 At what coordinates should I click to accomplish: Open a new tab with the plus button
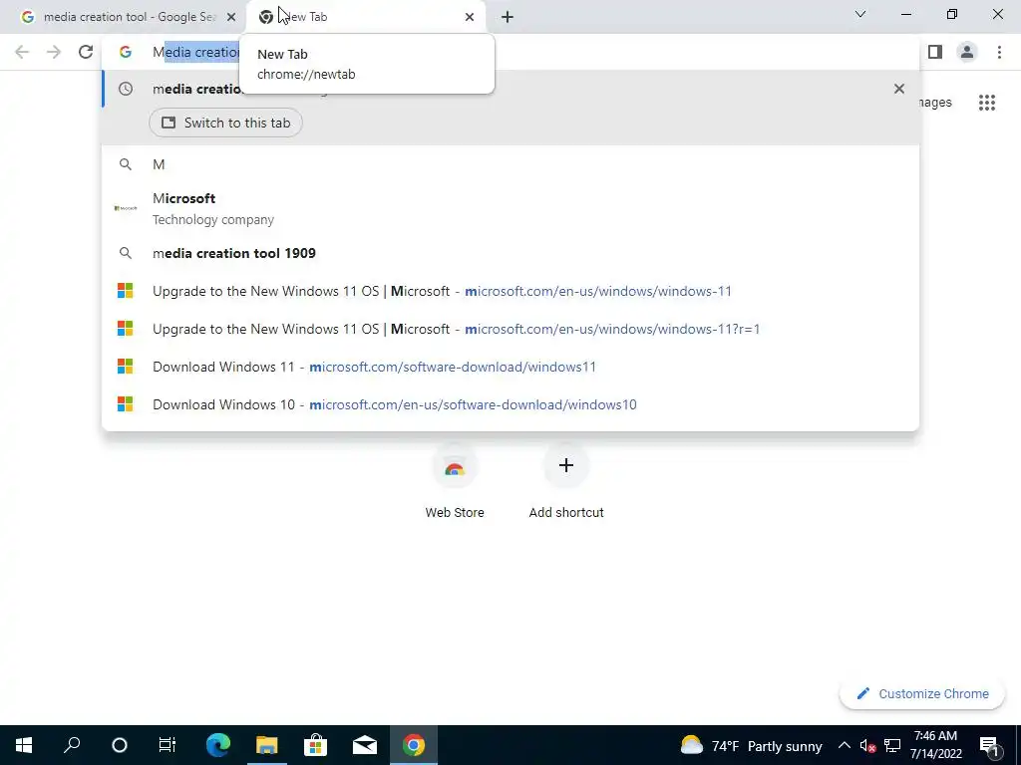508,17
